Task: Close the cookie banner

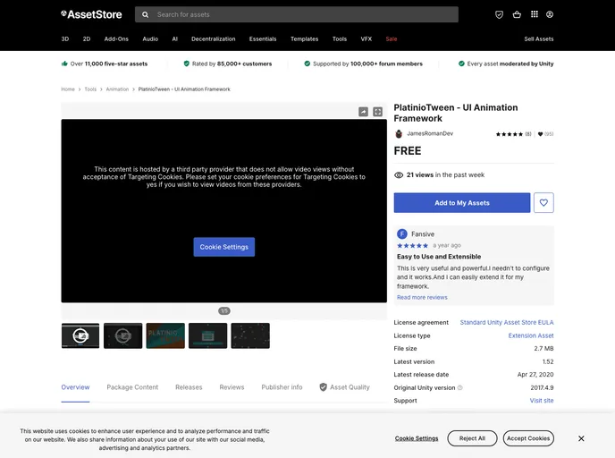Action: point(581,438)
